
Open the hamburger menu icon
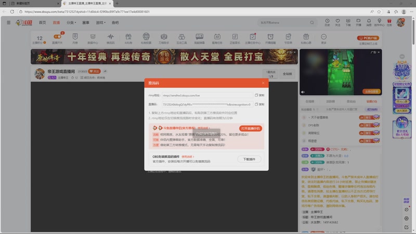[9, 22]
